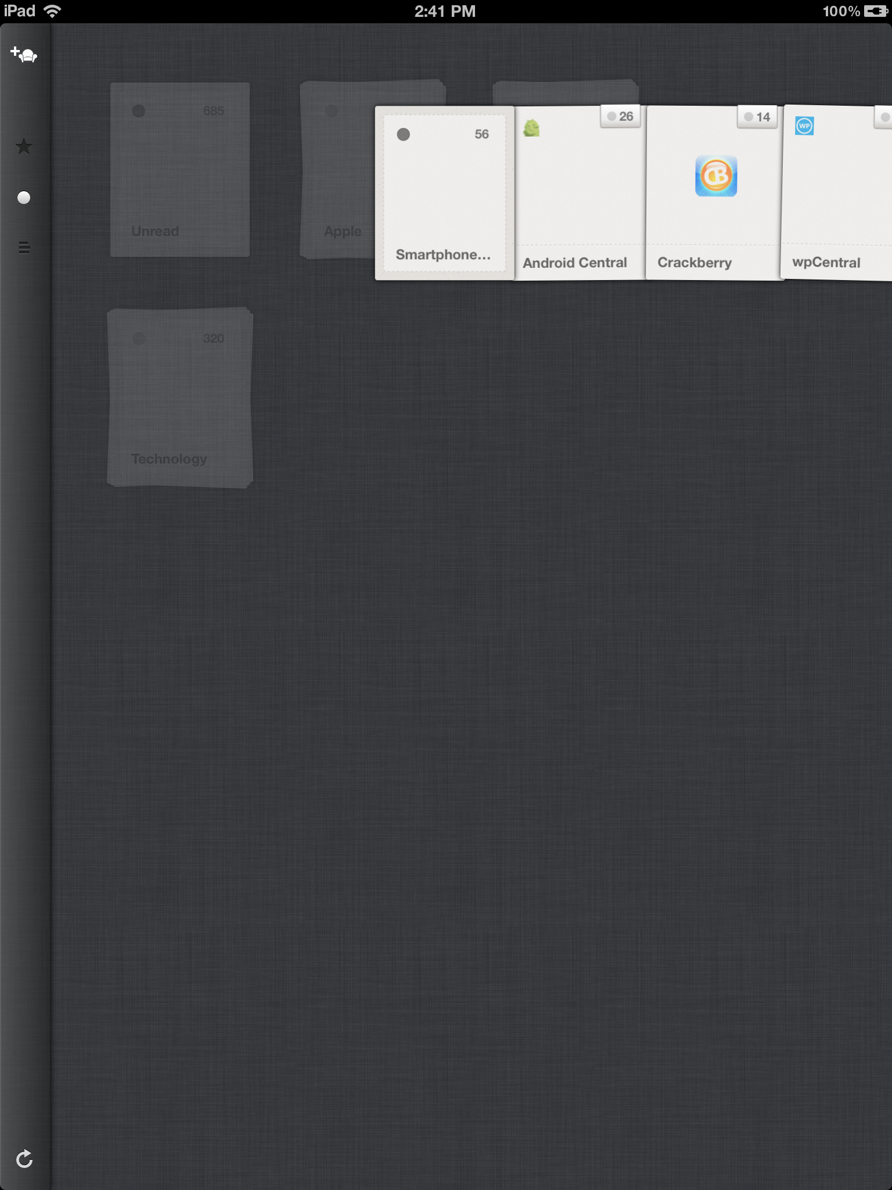
Task: Select the dimmed Unread stack
Action: point(180,170)
